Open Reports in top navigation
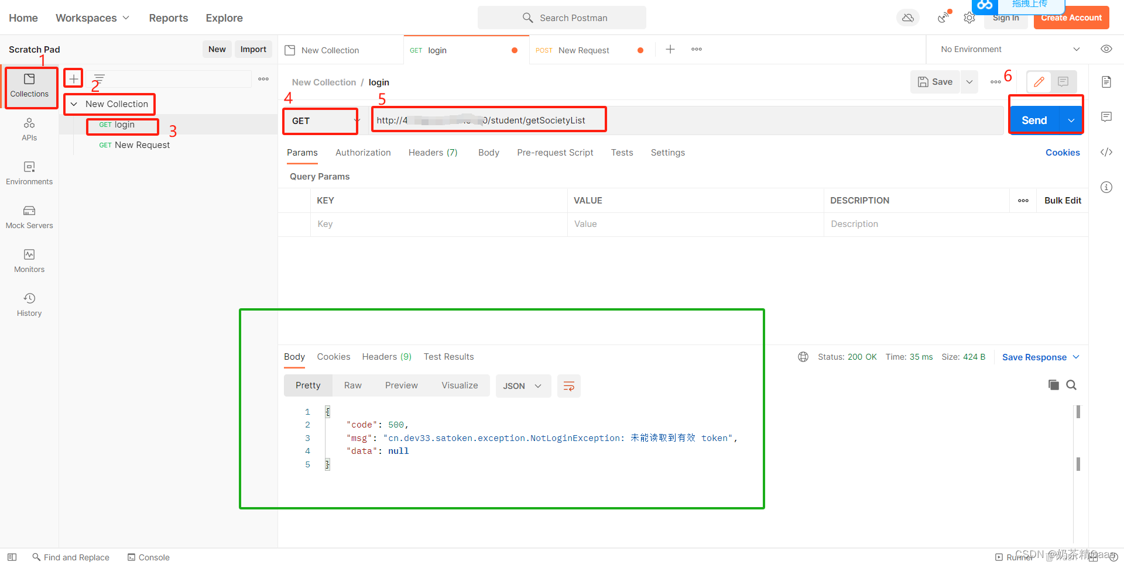The image size is (1124, 565). (169, 18)
